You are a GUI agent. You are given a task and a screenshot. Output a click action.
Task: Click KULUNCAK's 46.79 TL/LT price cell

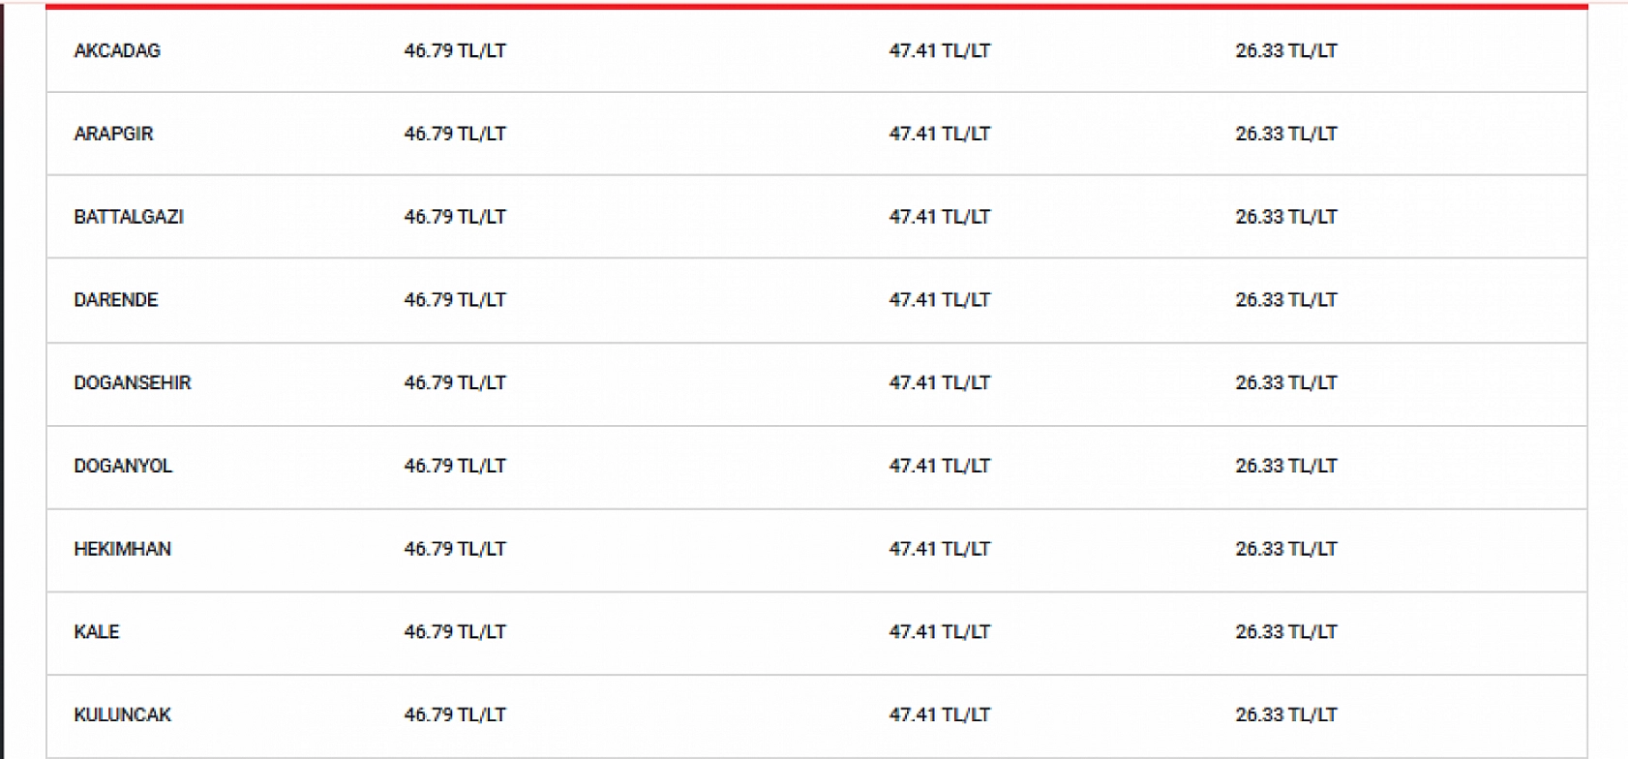point(455,715)
